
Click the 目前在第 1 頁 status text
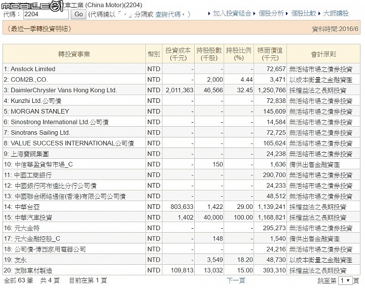point(88,280)
